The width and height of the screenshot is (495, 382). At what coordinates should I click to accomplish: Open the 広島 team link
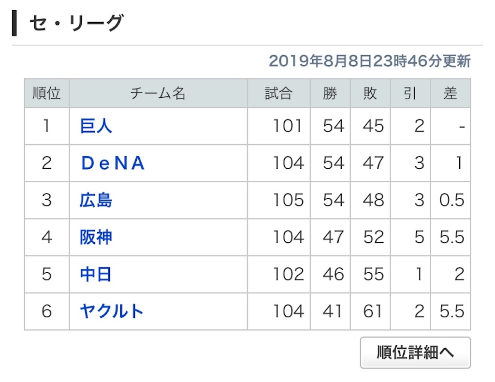[x=96, y=200]
